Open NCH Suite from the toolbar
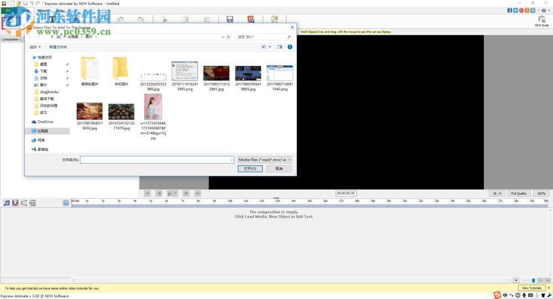553x299 pixels. click(542, 21)
